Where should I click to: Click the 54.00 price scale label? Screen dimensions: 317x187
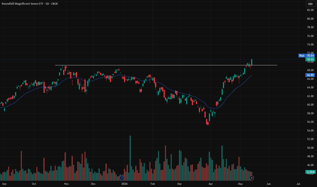tap(310, 131)
